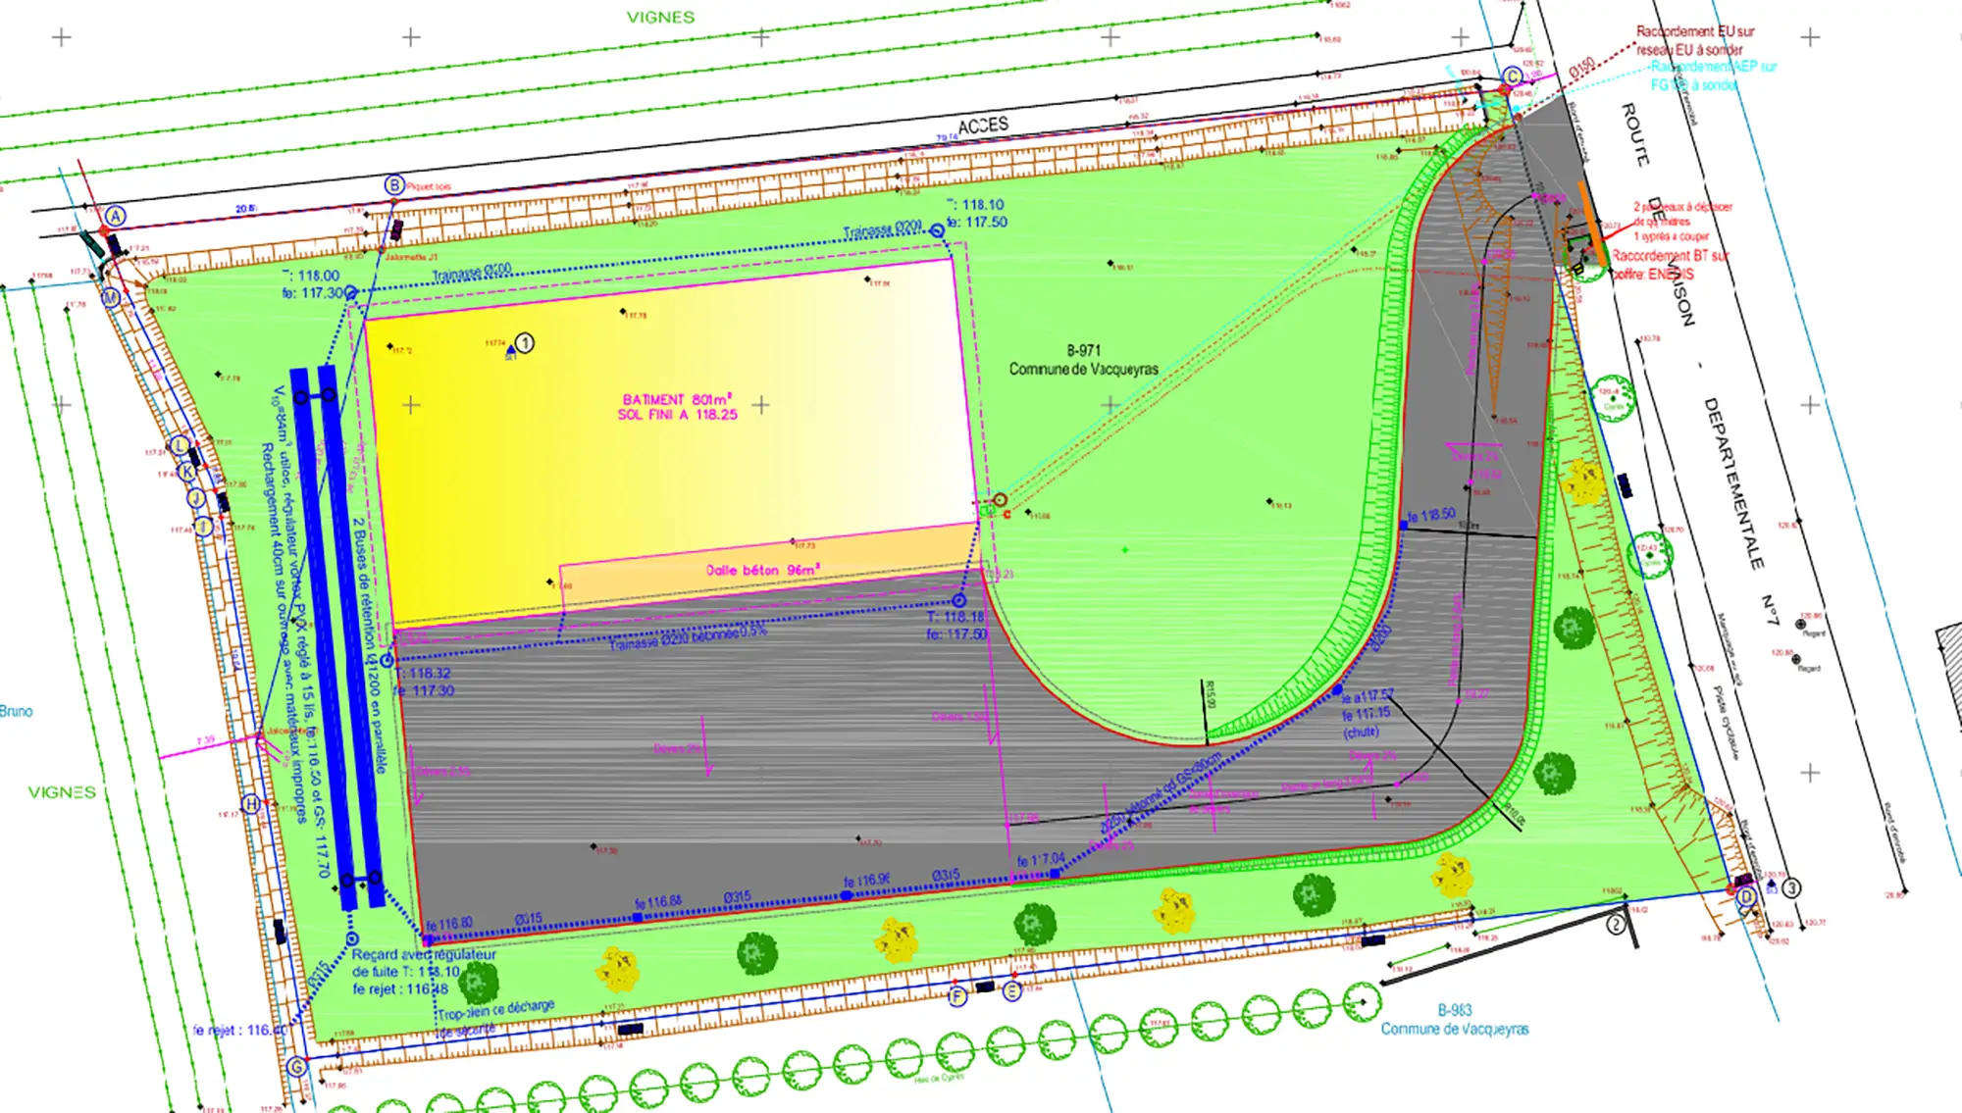
Task: Click the B-983 Commune de Vacqueyras text
Action: pos(1454,1020)
